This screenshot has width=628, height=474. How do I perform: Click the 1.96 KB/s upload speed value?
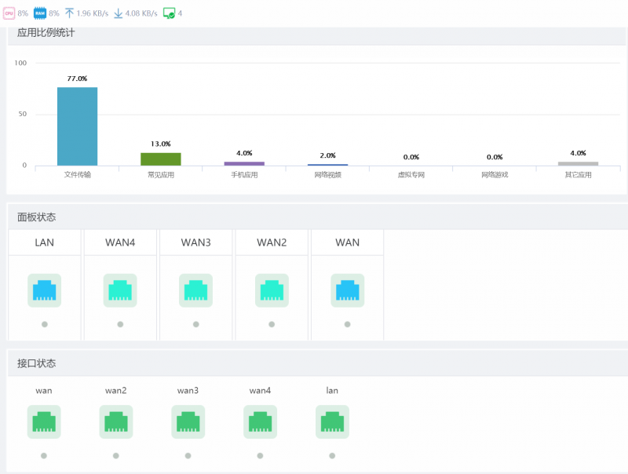point(93,13)
